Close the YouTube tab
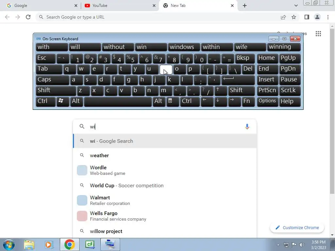This screenshot has height=251, width=335. pos(154,6)
